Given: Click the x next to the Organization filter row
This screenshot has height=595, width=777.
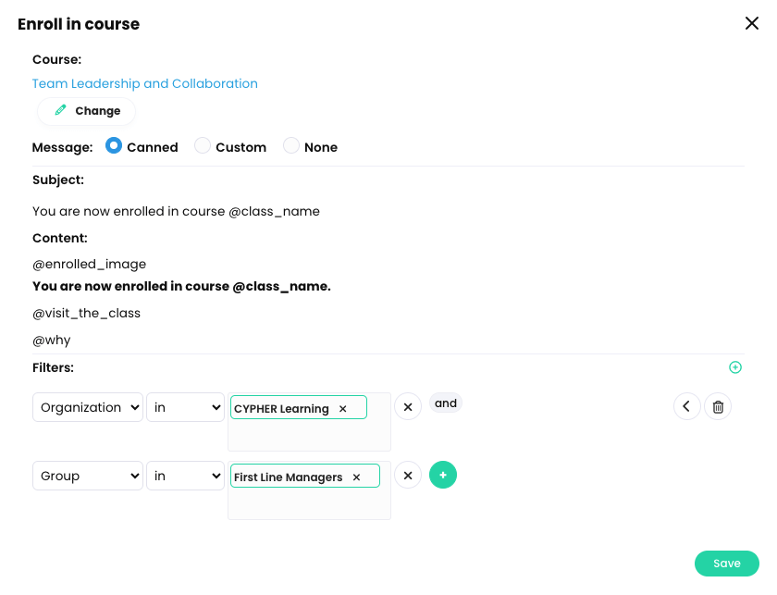Looking at the screenshot, I should [408, 406].
